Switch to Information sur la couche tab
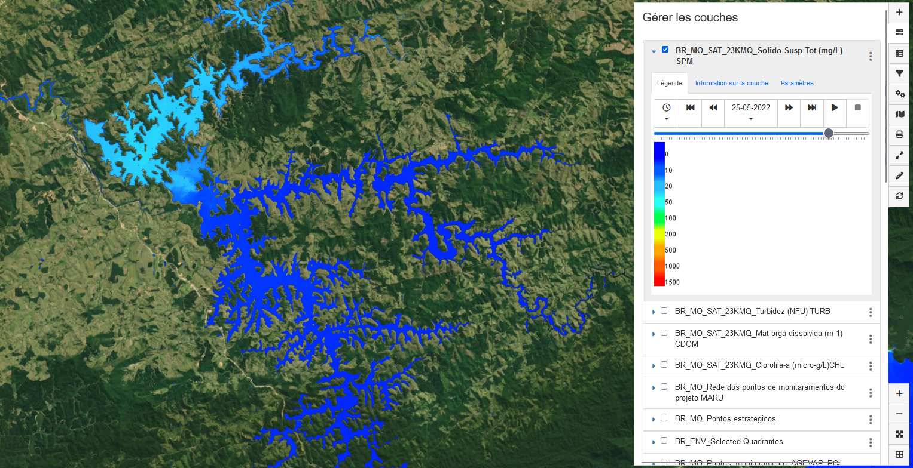 point(731,84)
